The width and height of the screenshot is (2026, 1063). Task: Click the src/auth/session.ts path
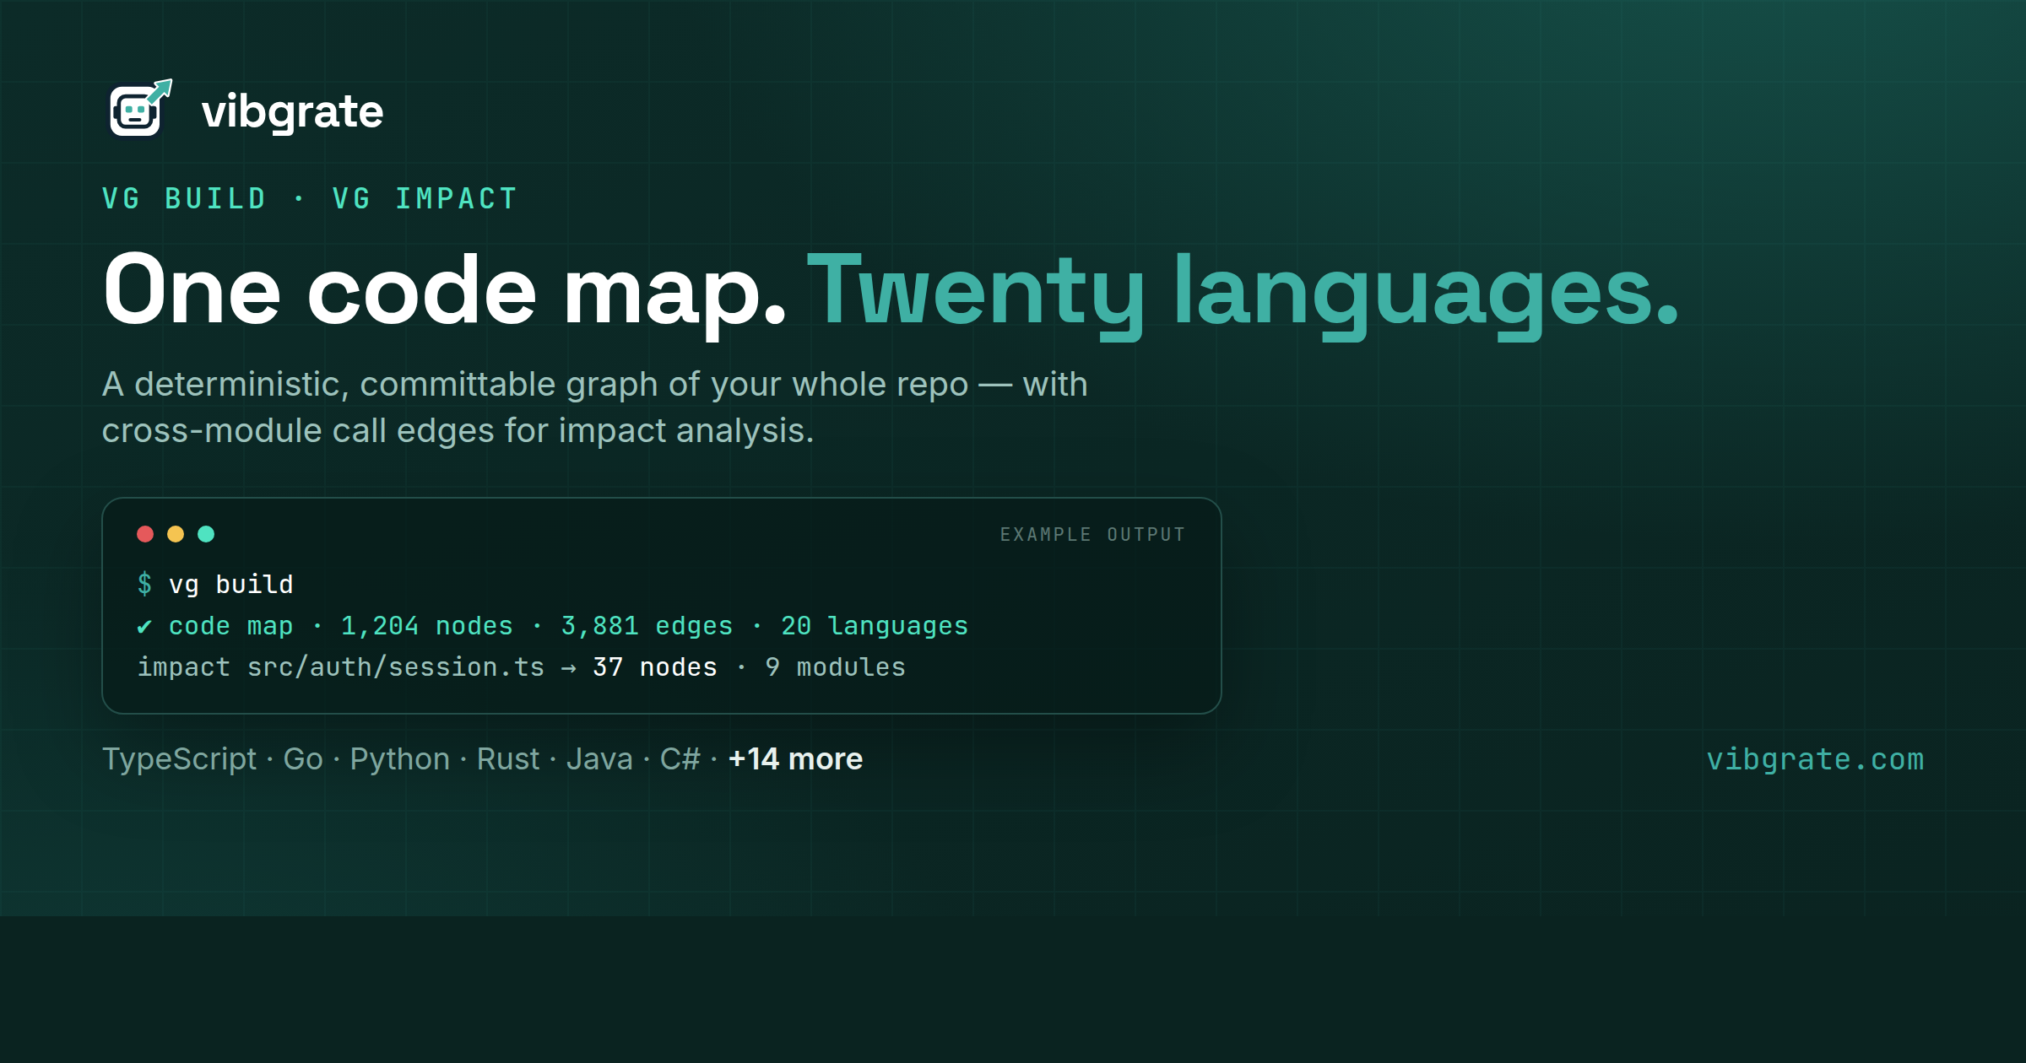[396, 667]
